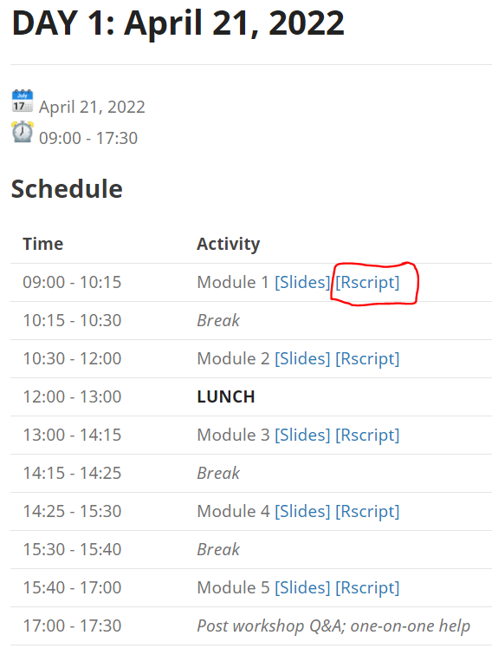
Task: Open Module 4 Slides link
Action: coord(302,511)
